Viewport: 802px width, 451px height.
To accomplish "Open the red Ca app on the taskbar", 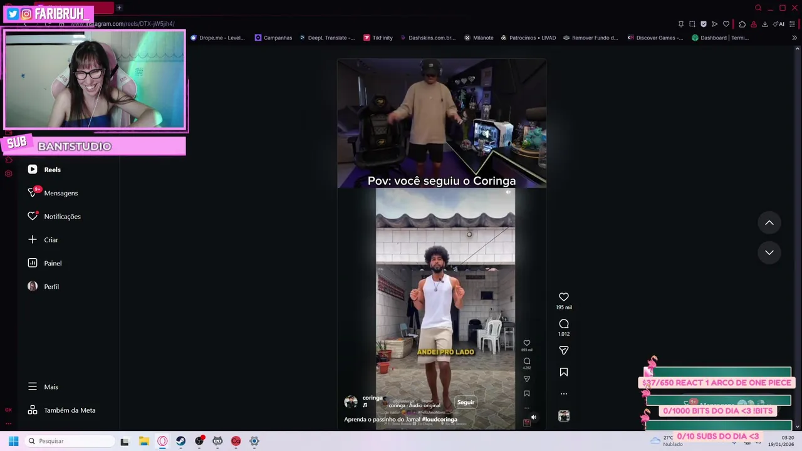I will pyautogui.click(x=236, y=441).
